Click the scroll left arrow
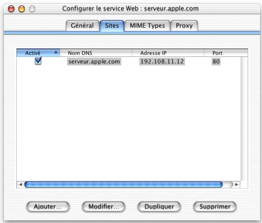Screen dimensions: 262x223 [x=20, y=185]
